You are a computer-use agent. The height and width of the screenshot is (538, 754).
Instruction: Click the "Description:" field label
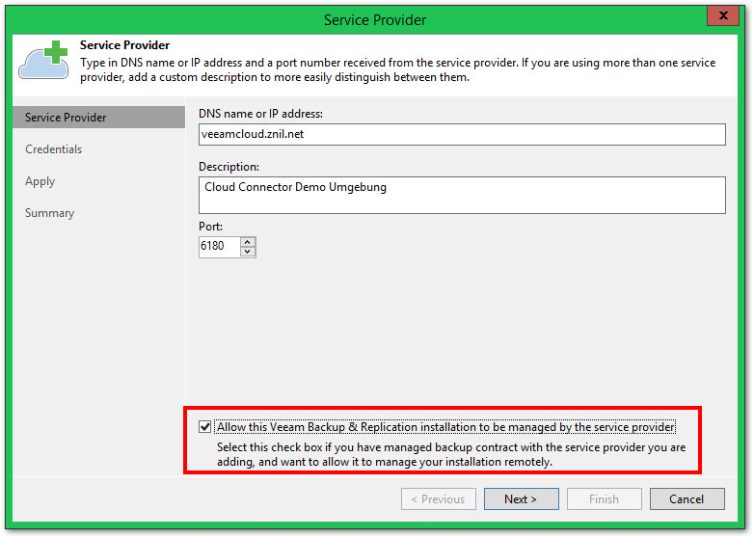coord(229,167)
